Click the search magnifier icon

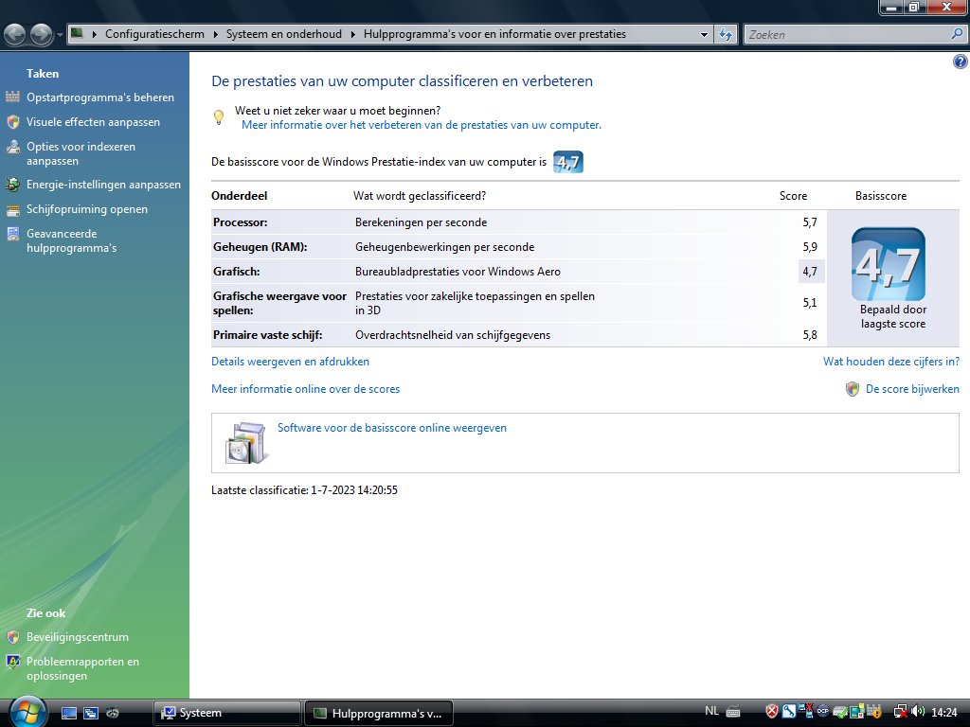(957, 34)
